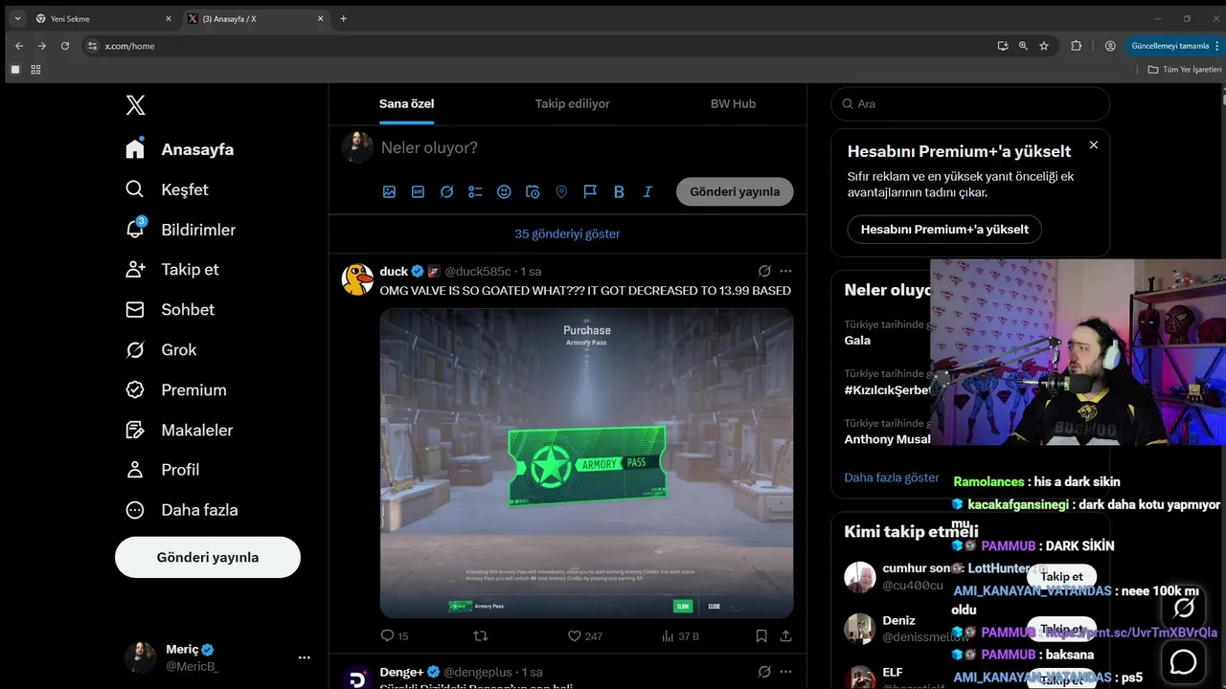The width and height of the screenshot is (1226, 689).
Task: Show 35 new posts link
Action: click(x=567, y=233)
